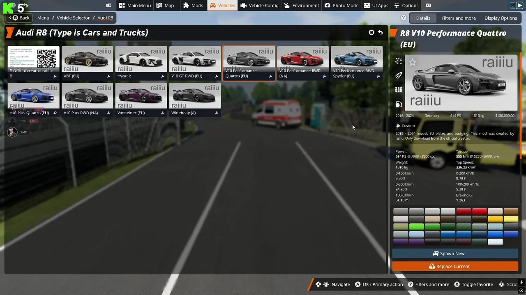
Task: Select the Details view tab
Action: pos(423,18)
